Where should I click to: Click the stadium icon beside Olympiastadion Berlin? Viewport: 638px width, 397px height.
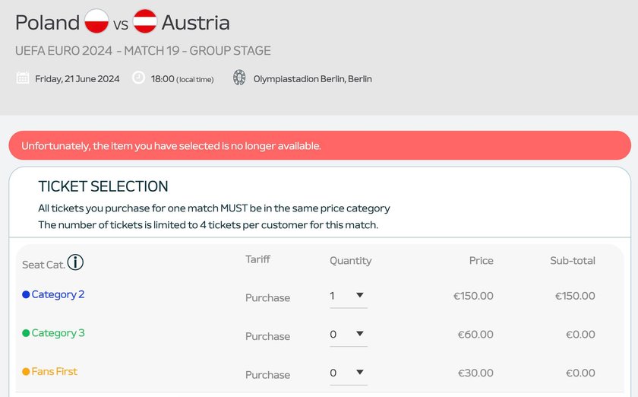pos(239,78)
